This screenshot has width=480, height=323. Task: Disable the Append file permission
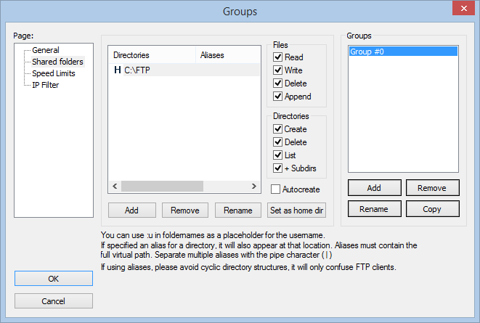pyautogui.click(x=277, y=97)
